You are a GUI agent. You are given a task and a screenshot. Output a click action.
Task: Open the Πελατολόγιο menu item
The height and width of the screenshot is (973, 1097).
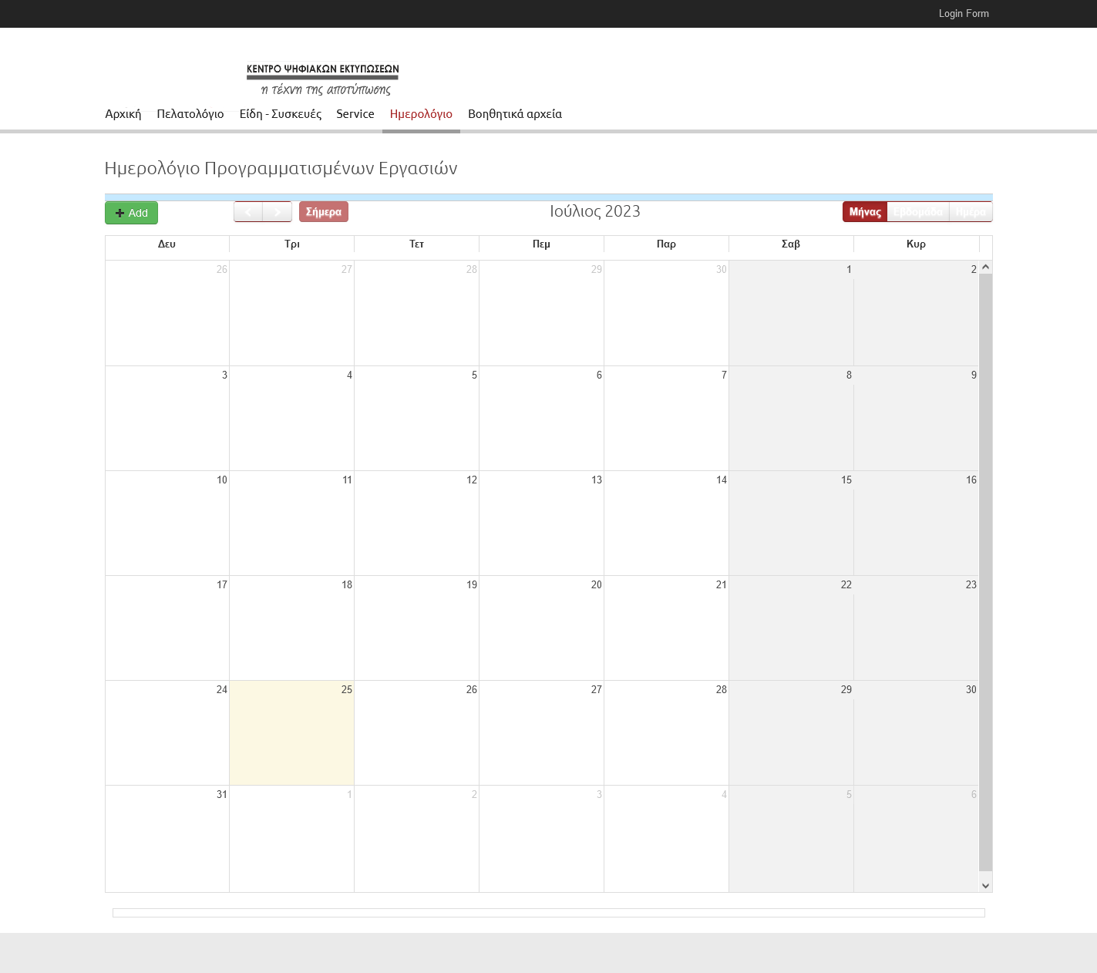point(190,114)
